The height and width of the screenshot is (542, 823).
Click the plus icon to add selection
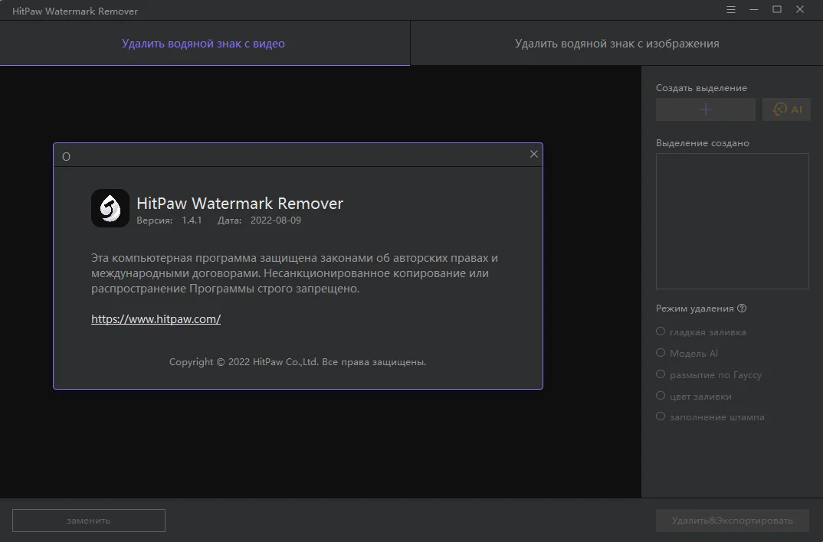pyautogui.click(x=706, y=109)
